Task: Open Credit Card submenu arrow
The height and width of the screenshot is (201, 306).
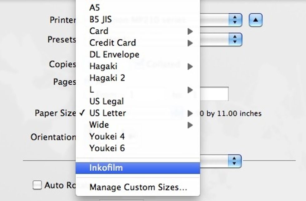Action: 190,43
